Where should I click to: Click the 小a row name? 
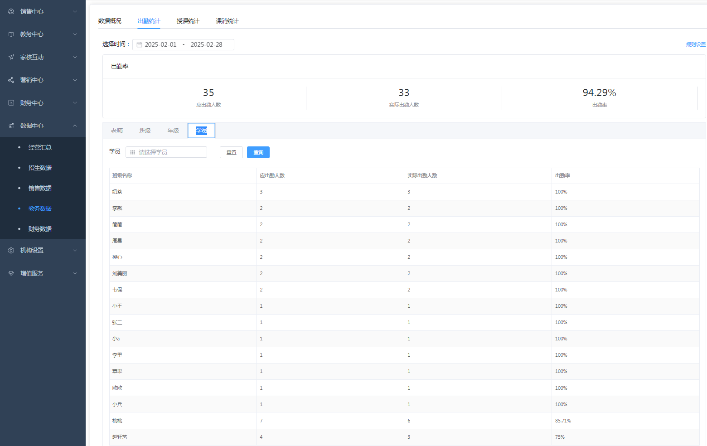[x=116, y=339]
